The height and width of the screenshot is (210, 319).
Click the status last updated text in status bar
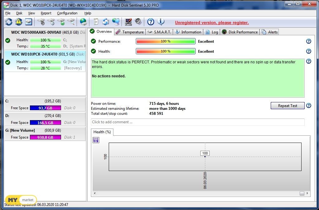(36, 204)
